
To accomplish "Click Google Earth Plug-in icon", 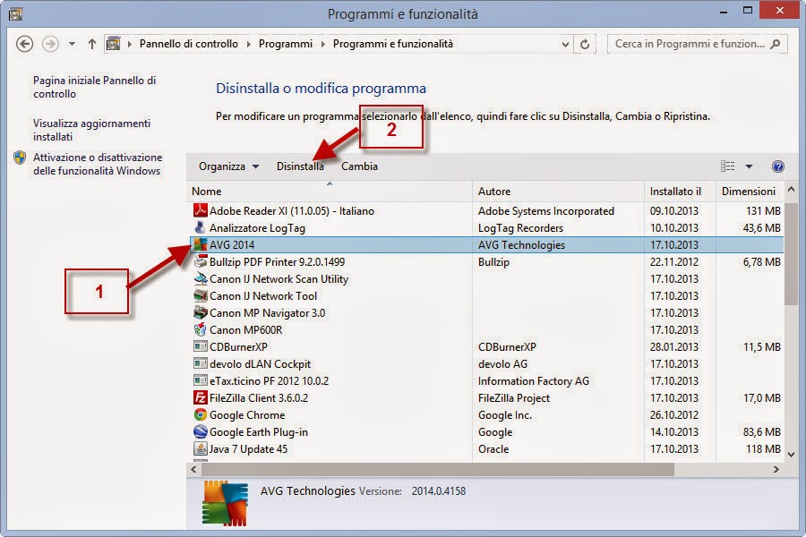I will pos(200,431).
